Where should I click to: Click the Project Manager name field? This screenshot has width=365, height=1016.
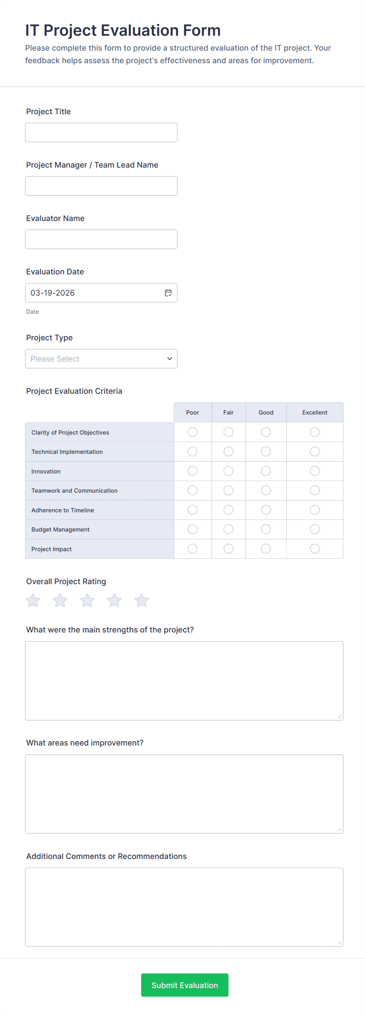[101, 186]
